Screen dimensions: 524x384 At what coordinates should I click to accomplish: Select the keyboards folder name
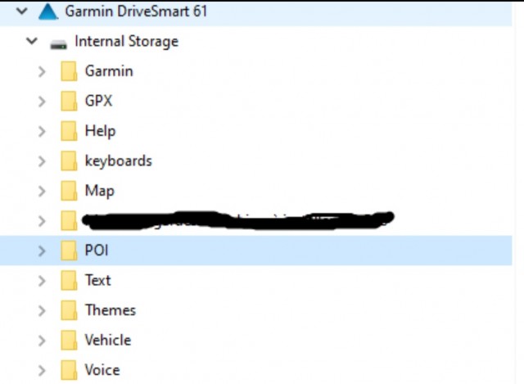click(119, 160)
